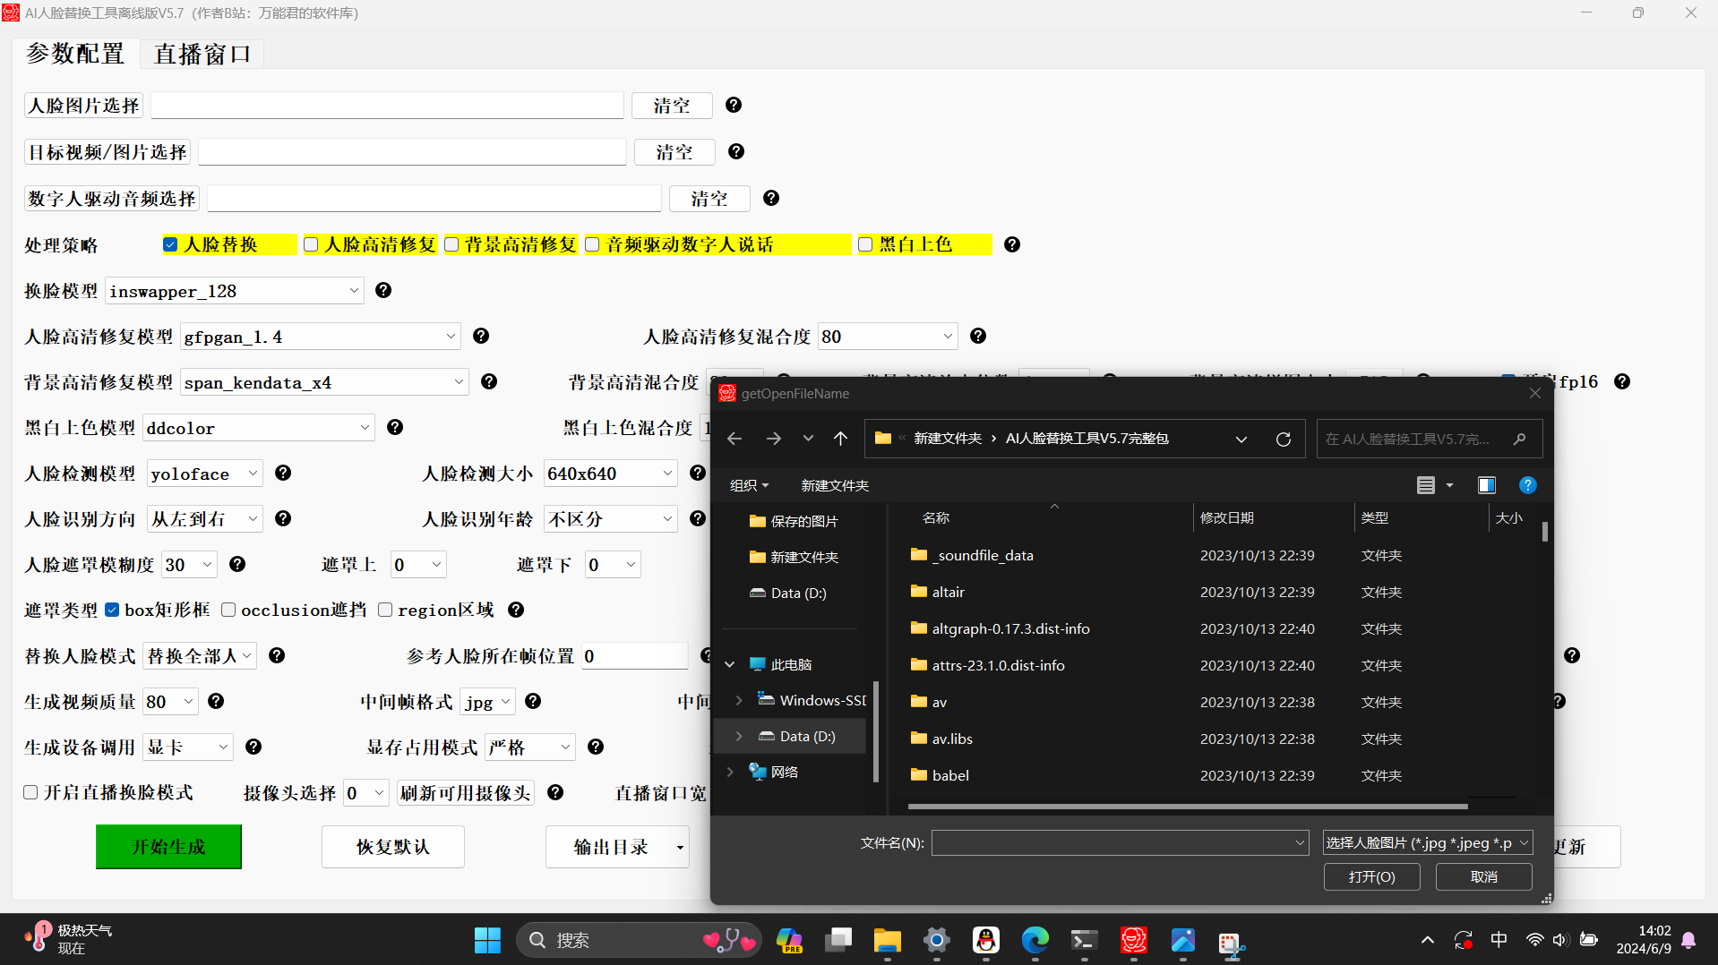
Task: Toggle the preview pane icon in dialog
Action: (1486, 485)
